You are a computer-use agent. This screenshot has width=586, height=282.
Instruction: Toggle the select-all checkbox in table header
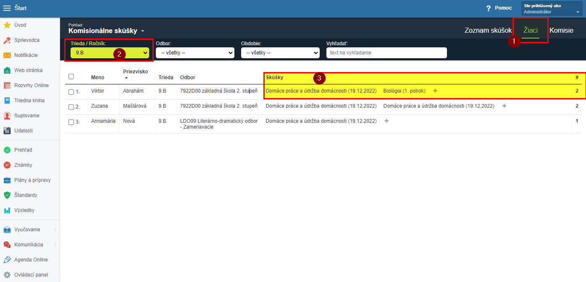click(71, 77)
